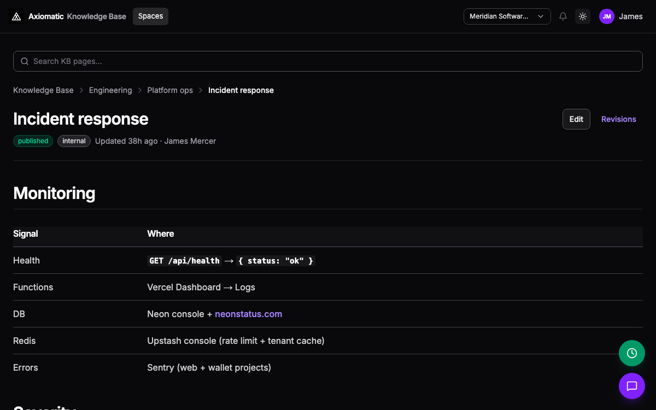The image size is (656, 410).
Task: Click the DB row label
Action: [19, 314]
